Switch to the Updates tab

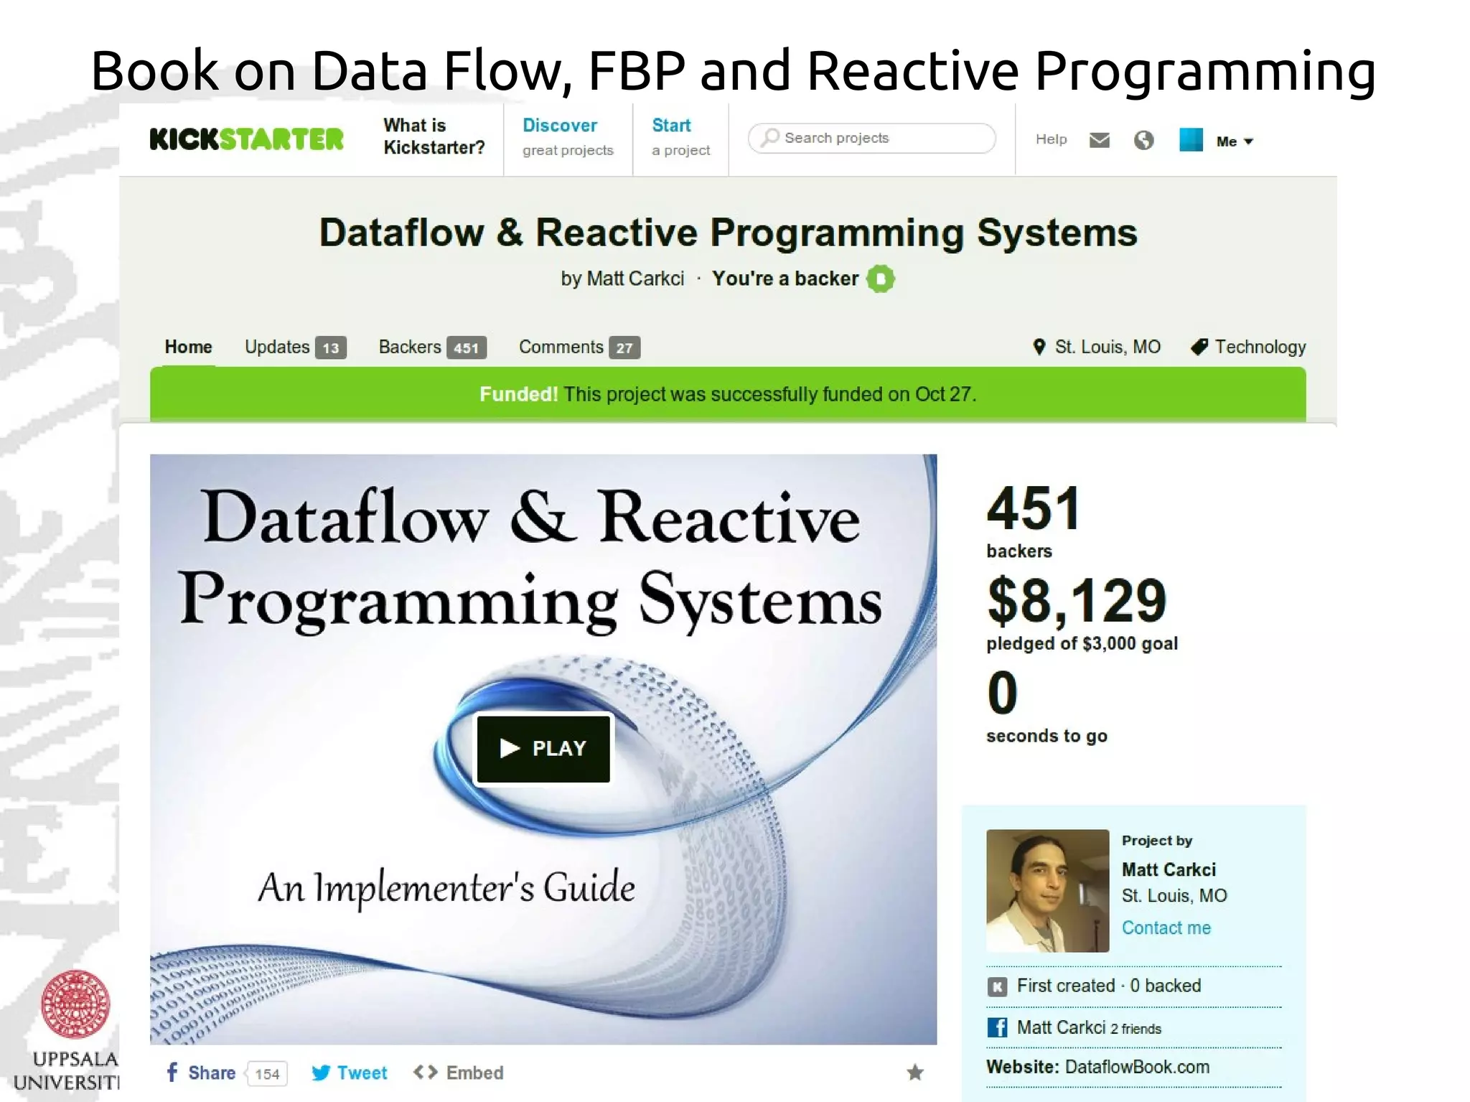[295, 347]
